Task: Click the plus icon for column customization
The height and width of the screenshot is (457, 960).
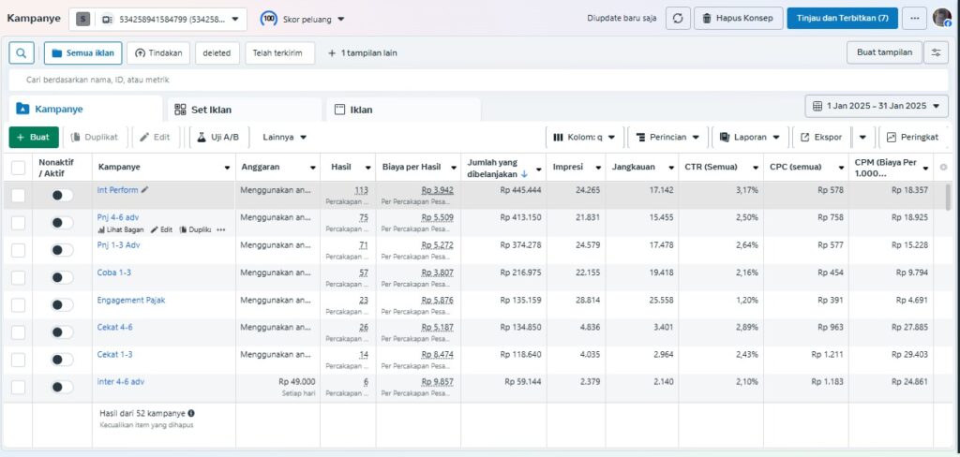Action: coord(943,168)
